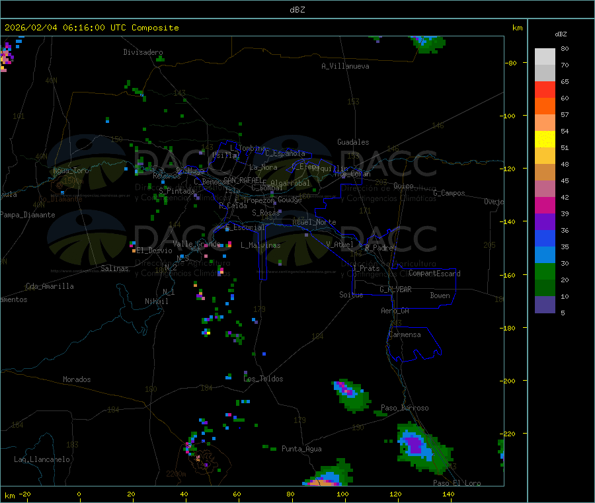Image resolution: width=595 pixels, height=503 pixels.
Task: Select the 35 dBZ blue legend swatch
Action: pos(545,255)
